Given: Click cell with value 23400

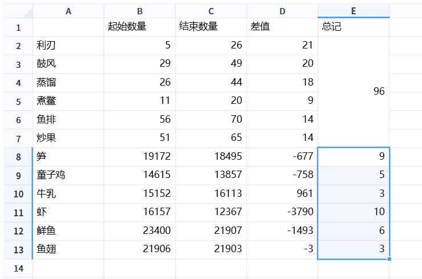Looking at the screenshot, I should click(140, 231).
